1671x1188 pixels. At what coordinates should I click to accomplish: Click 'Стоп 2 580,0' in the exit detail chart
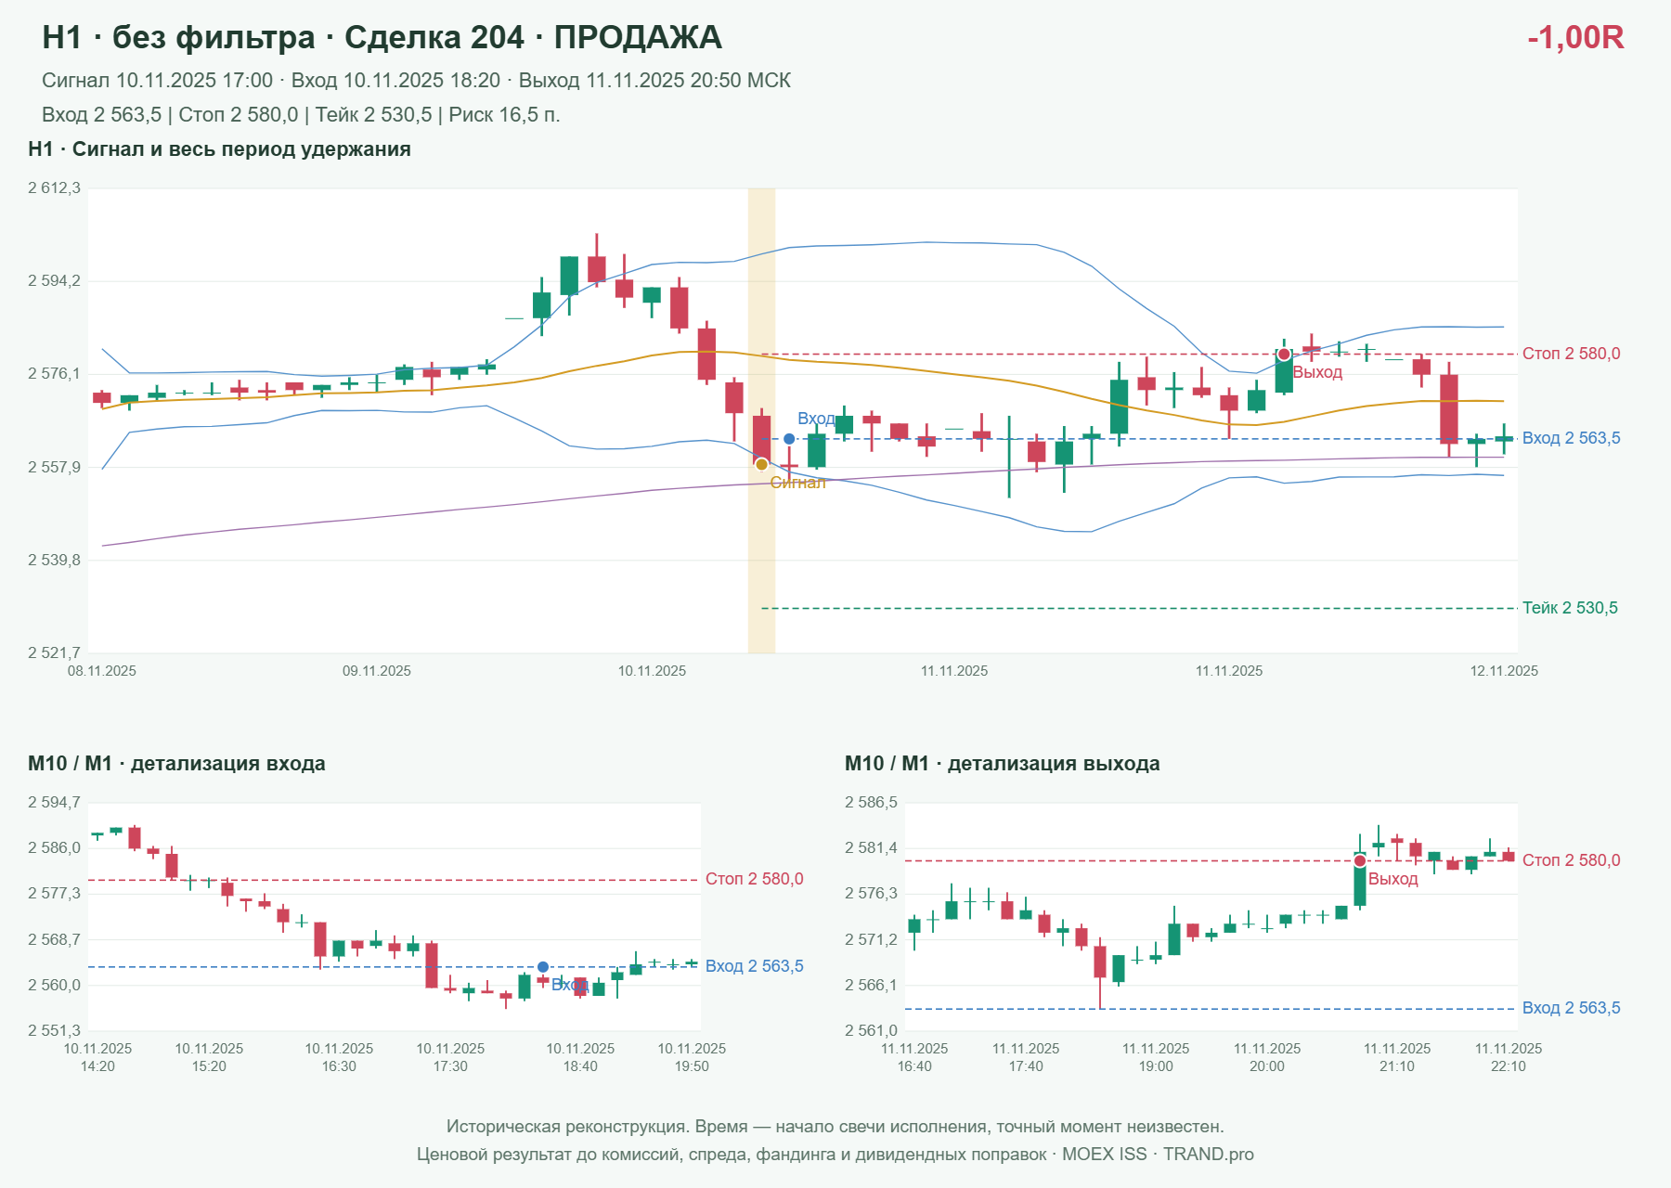coord(1571,860)
